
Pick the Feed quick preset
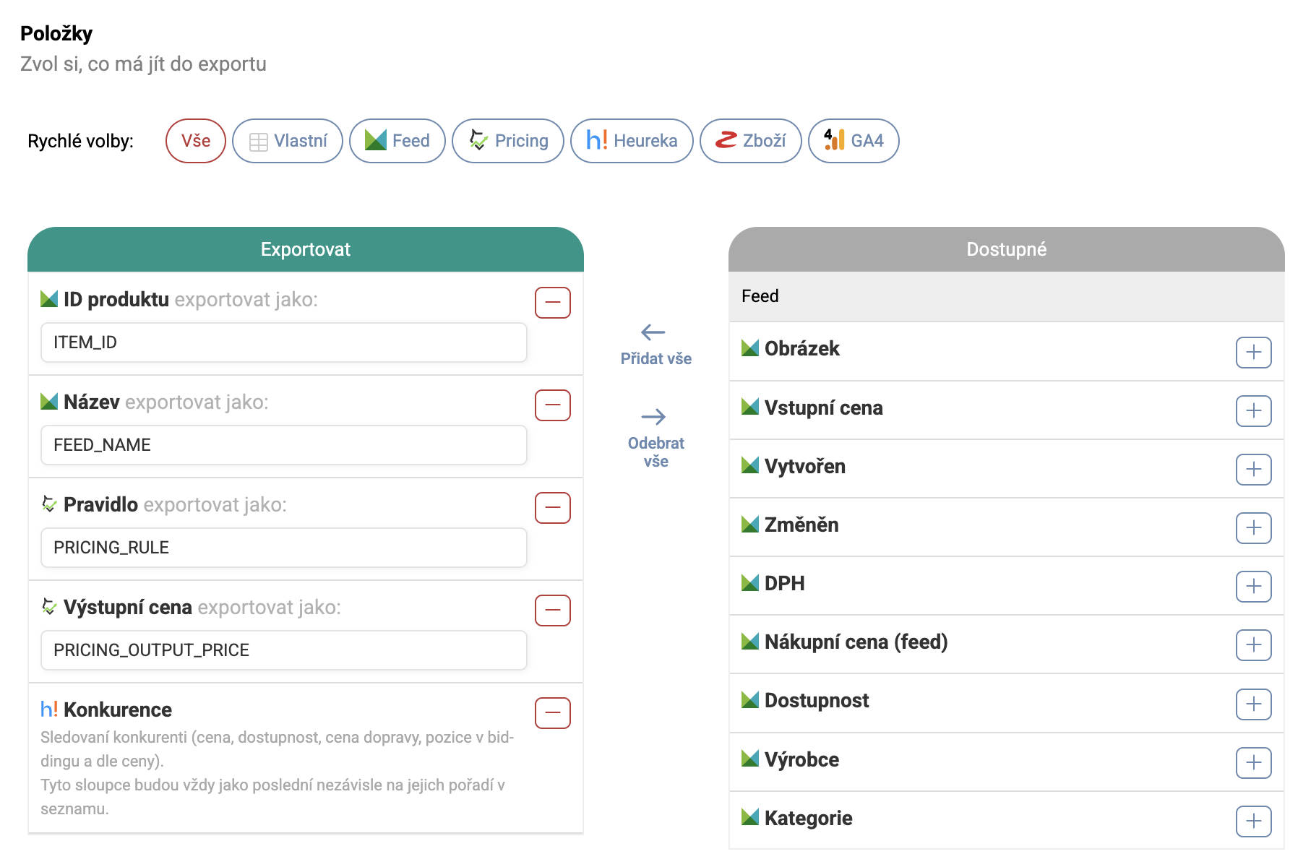(x=397, y=141)
